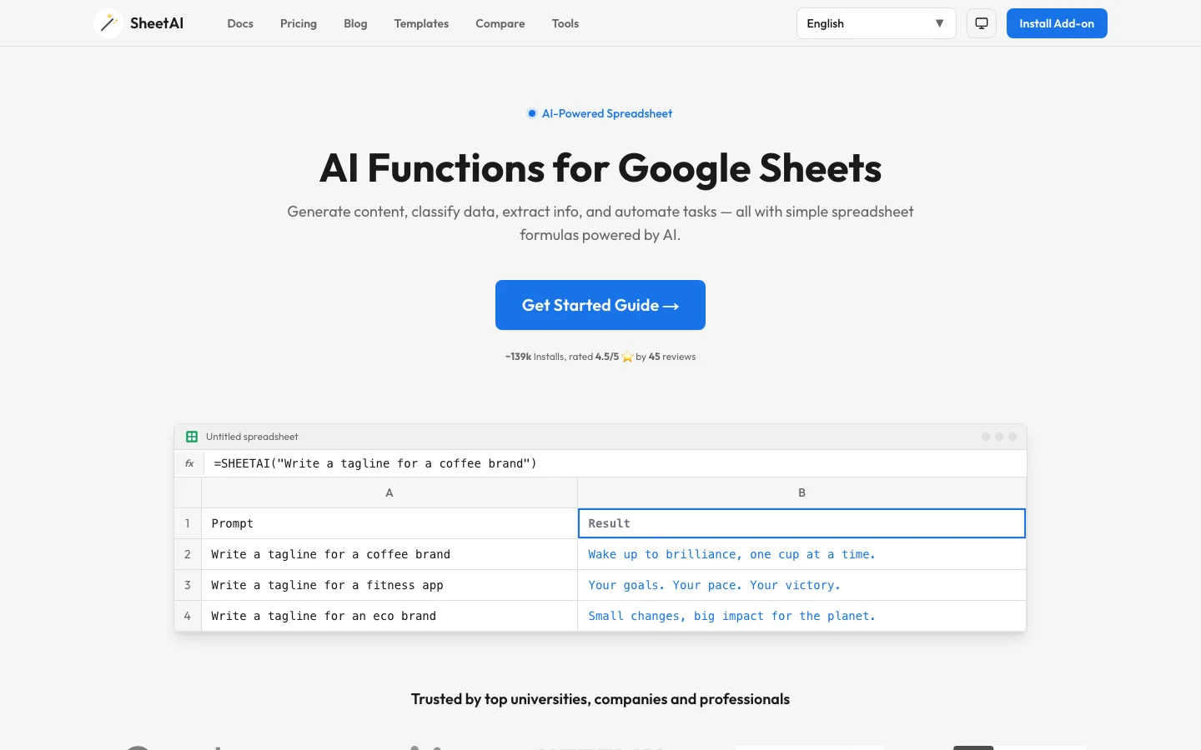Click cell 'Write a tagline for a fitness app'

pos(389,585)
